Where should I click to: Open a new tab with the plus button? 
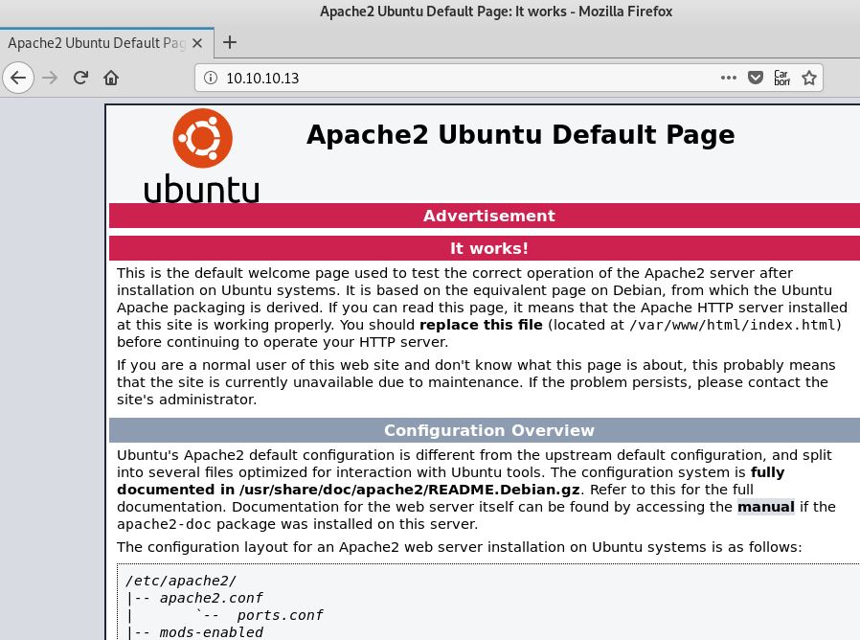click(230, 42)
